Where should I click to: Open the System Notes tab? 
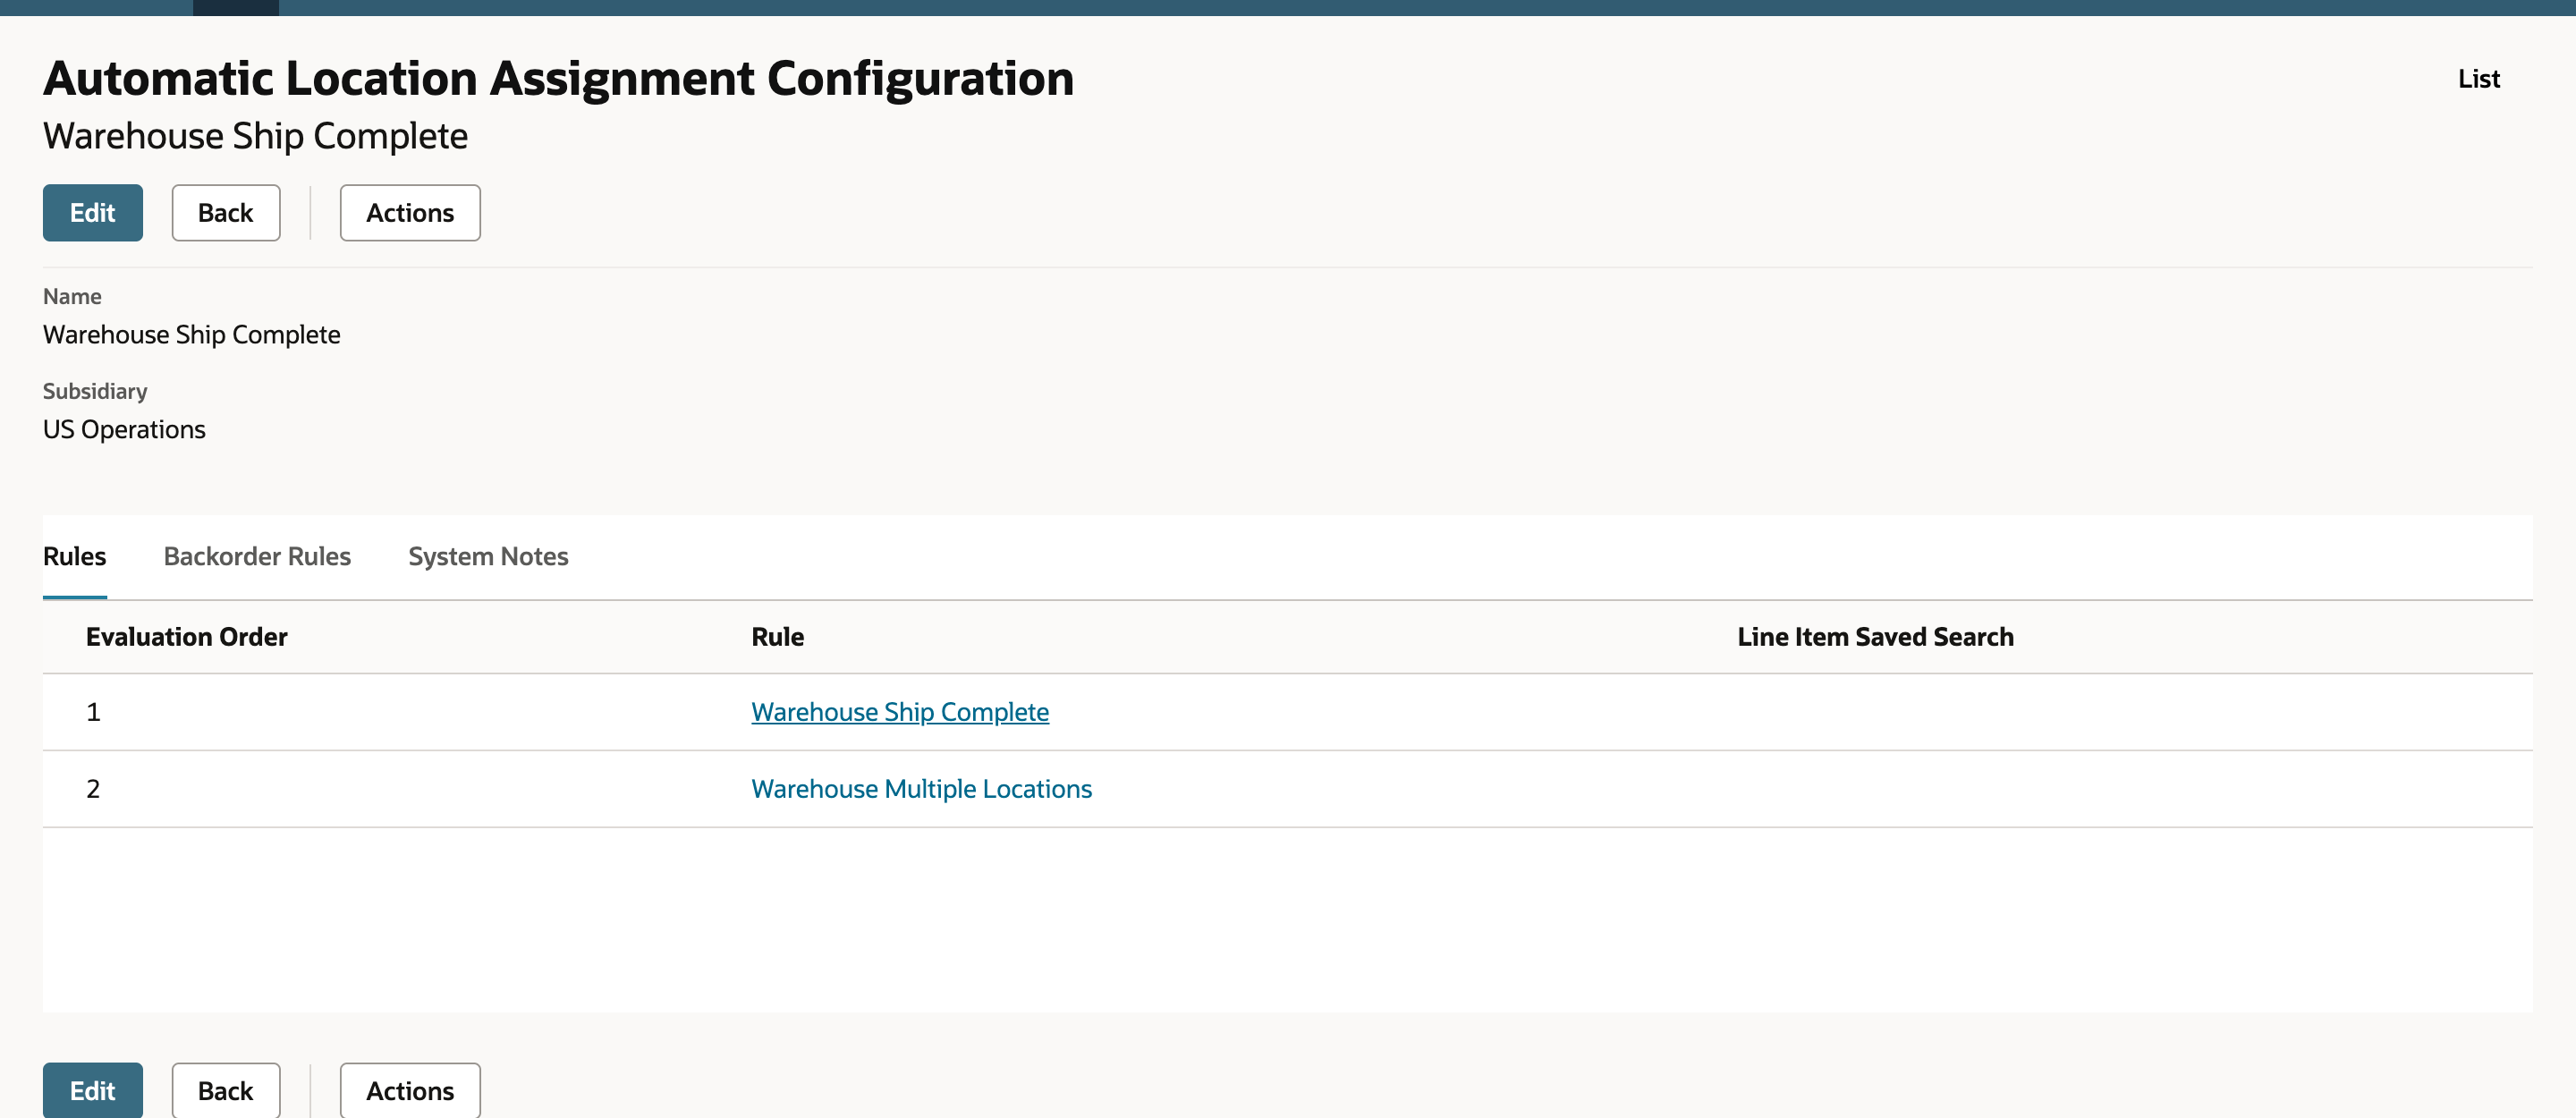pyautogui.click(x=488, y=556)
